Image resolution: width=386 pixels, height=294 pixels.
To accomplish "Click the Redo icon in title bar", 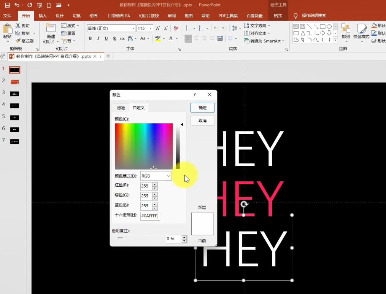I will [30, 5].
